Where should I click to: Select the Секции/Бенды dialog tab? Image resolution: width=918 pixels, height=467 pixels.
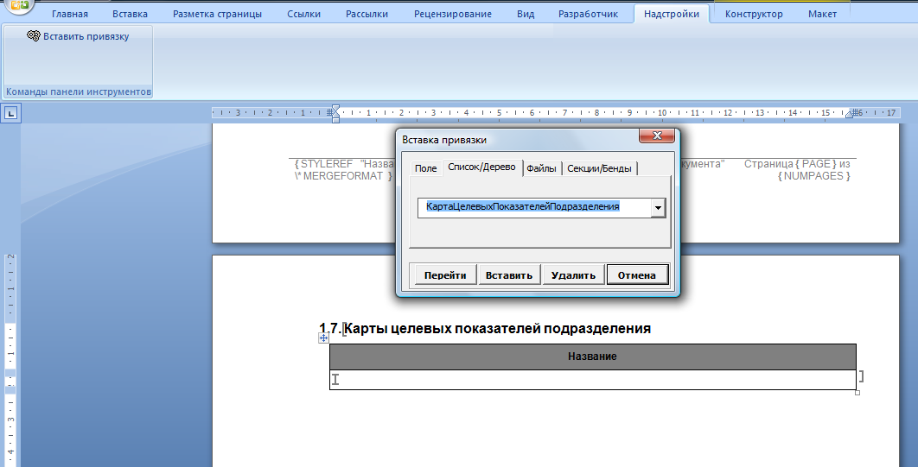[600, 168]
